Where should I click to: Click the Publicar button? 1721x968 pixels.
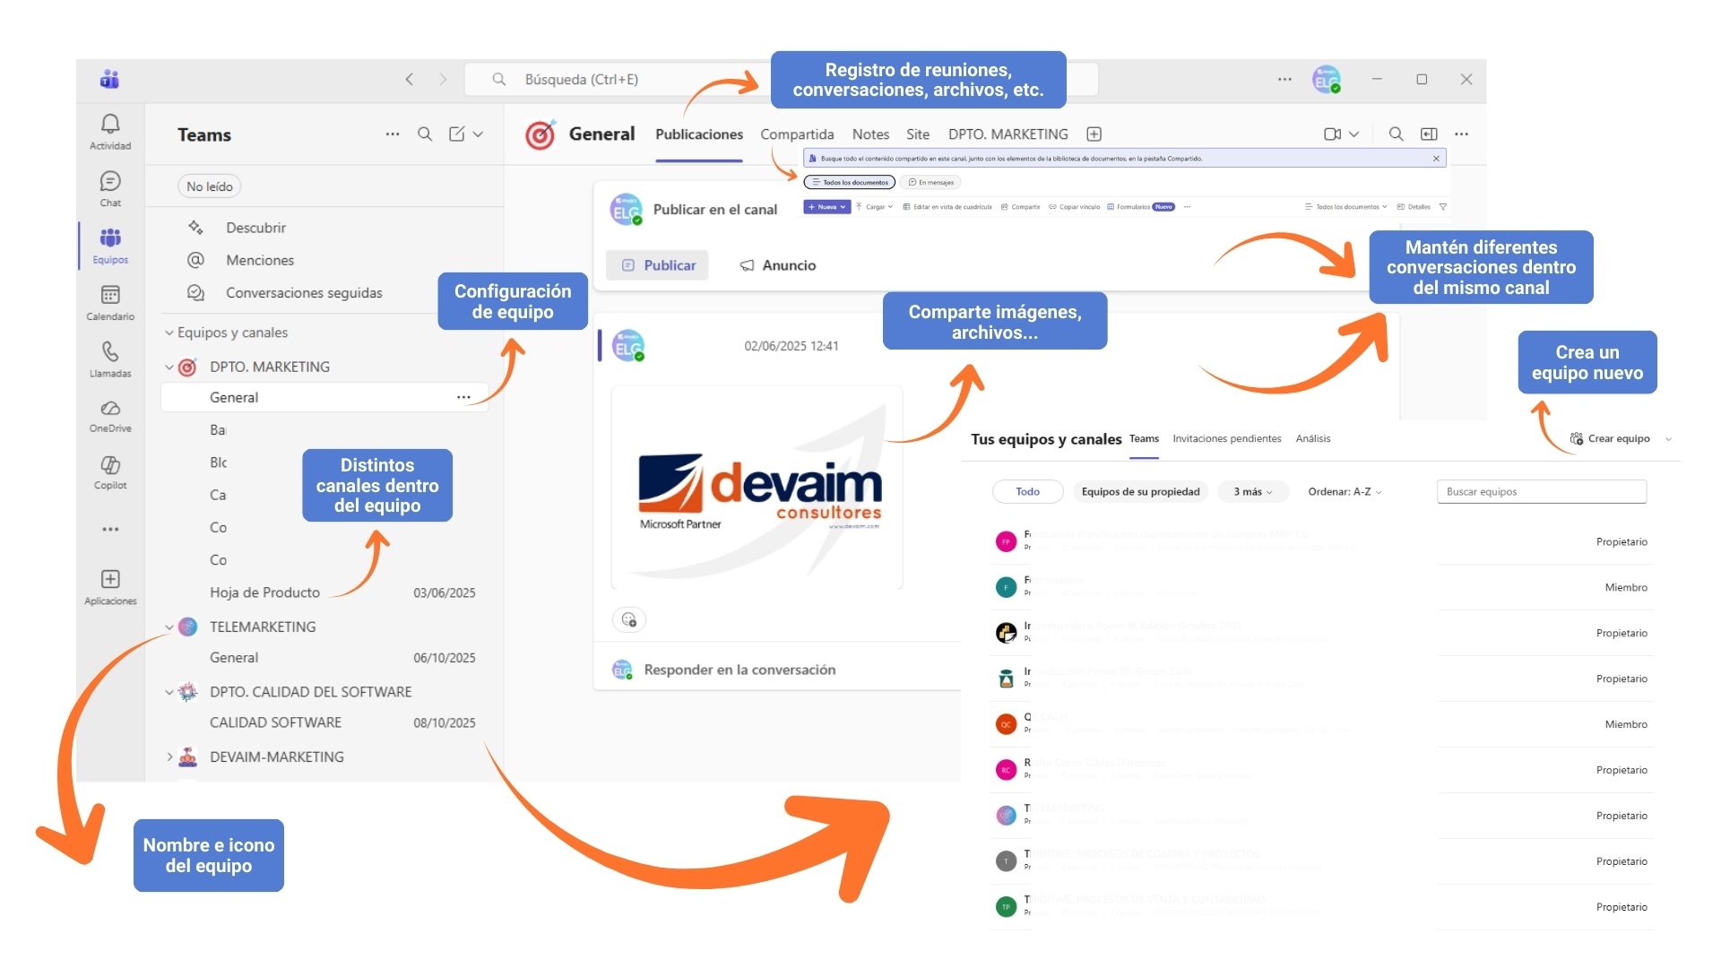(658, 265)
